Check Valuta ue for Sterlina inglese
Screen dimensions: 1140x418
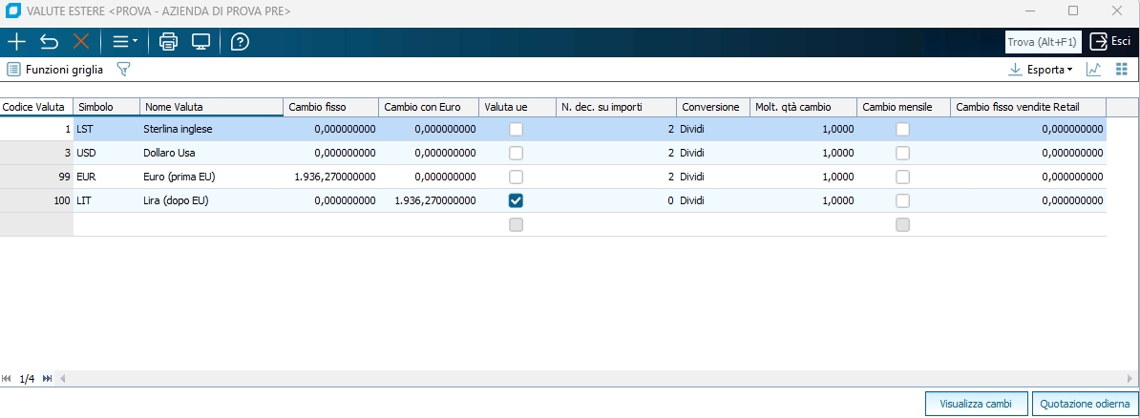(517, 130)
